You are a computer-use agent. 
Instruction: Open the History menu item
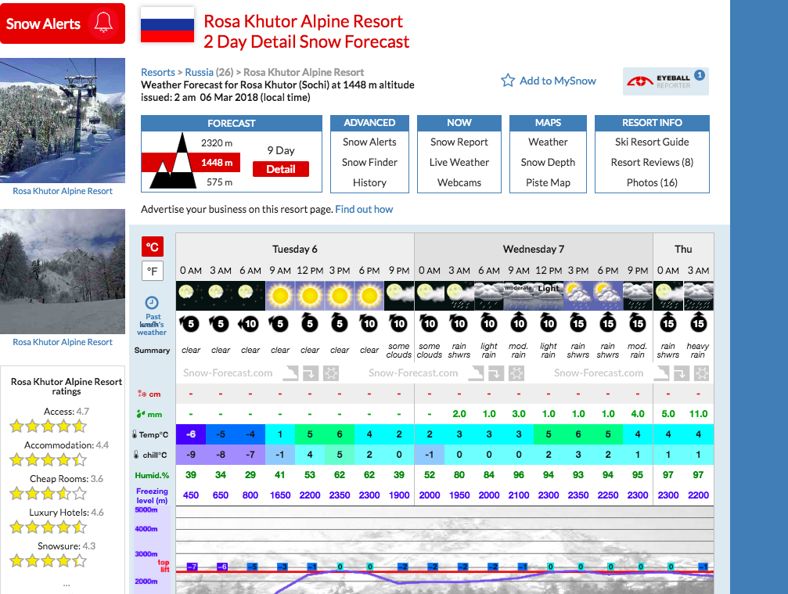[x=369, y=183]
